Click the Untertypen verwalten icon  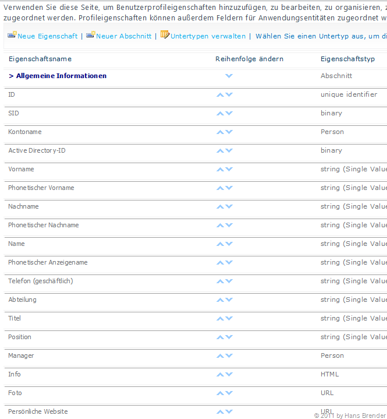pos(165,35)
